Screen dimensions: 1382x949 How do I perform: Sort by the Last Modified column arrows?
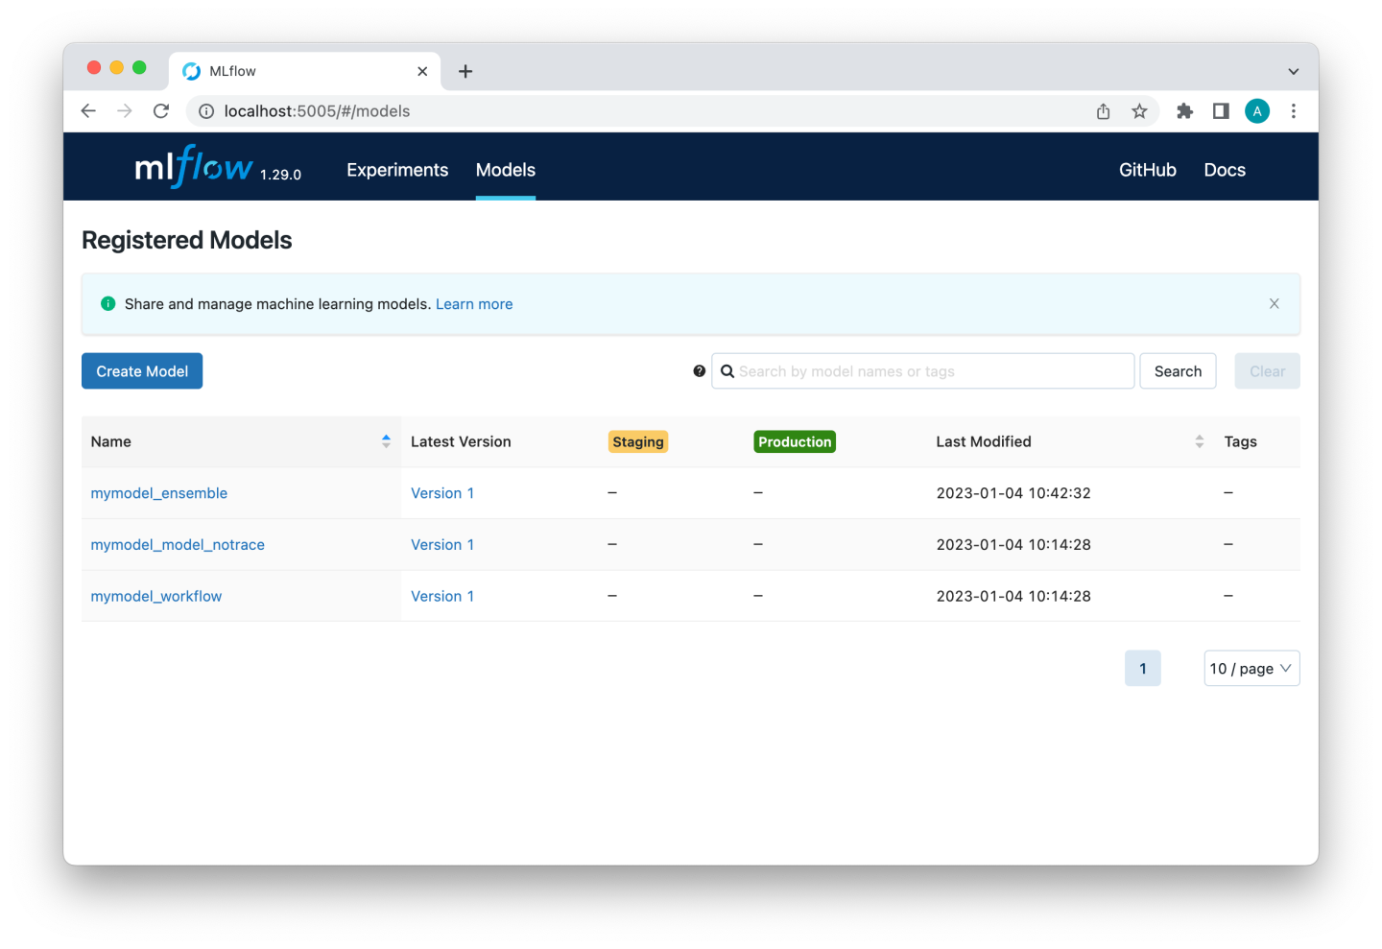click(x=1199, y=440)
